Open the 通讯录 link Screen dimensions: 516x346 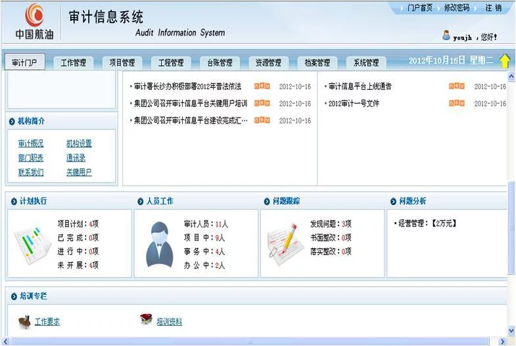76,158
